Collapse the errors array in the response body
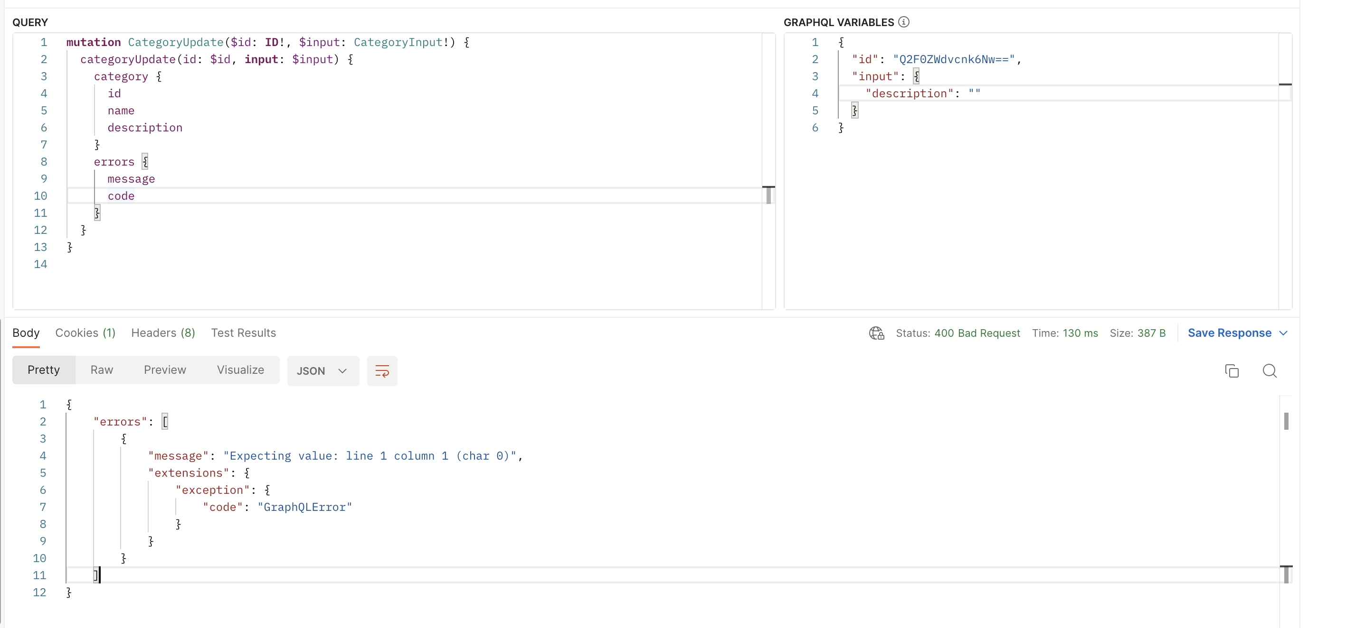This screenshot has width=1346, height=628. [165, 421]
